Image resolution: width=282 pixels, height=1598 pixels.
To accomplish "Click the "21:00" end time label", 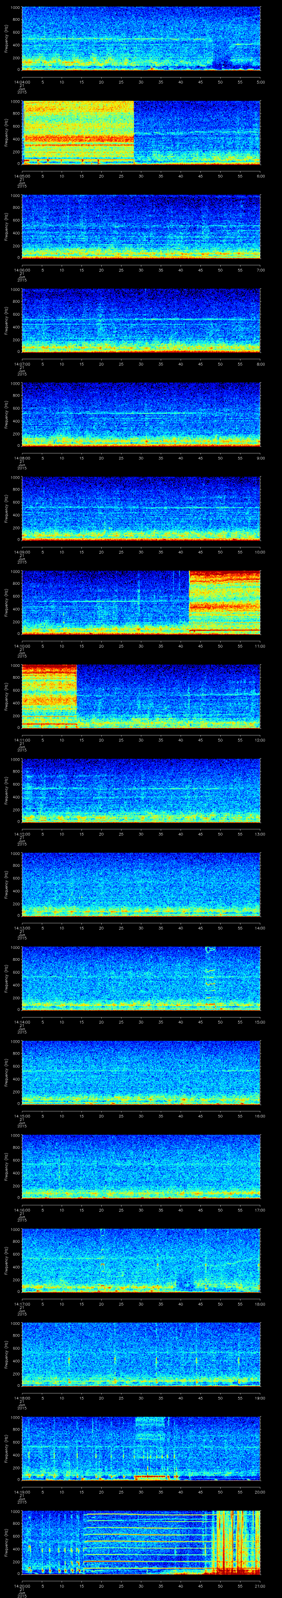I will click(x=260, y=1586).
